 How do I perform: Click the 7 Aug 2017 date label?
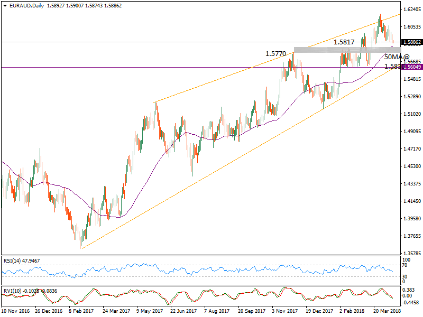click(217, 311)
